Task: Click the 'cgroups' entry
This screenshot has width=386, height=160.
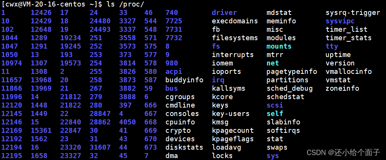Action: 180,97
